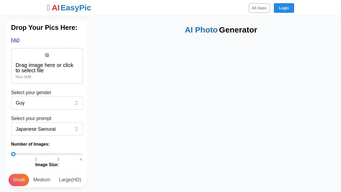Screen dimensions: 341x192
Task: Click the image icon in the upload box
Action: pyautogui.click(x=47, y=55)
